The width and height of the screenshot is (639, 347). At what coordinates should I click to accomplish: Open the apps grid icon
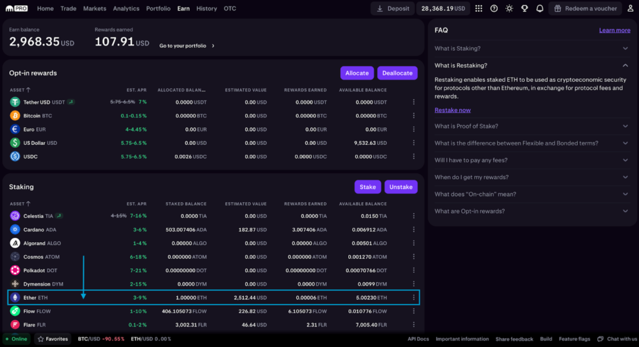click(479, 9)
